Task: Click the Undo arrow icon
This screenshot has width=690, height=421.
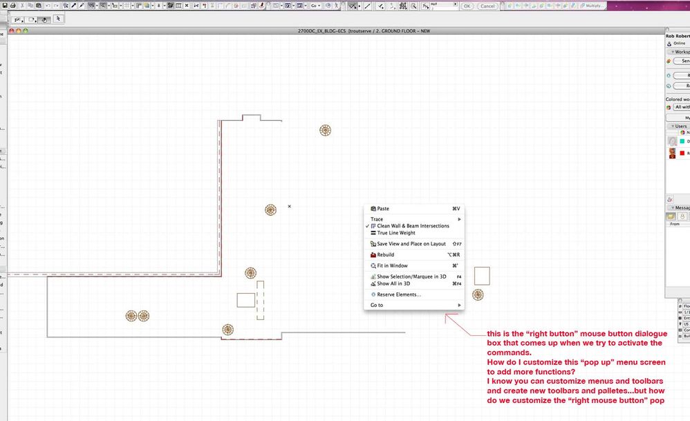Action: pyautogui.click(x=48, y=6)
